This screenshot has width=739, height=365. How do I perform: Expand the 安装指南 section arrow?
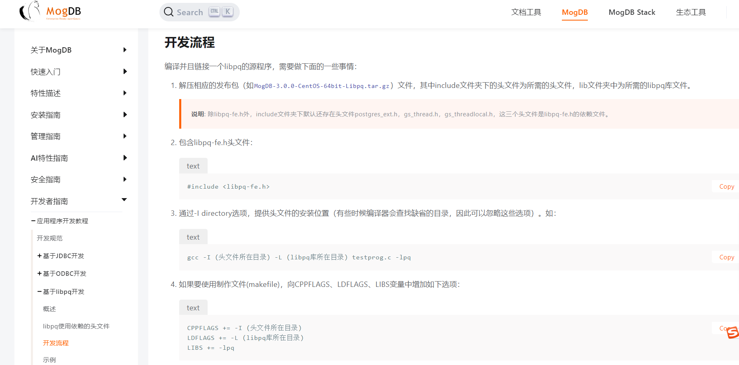(x=125, y=115)
